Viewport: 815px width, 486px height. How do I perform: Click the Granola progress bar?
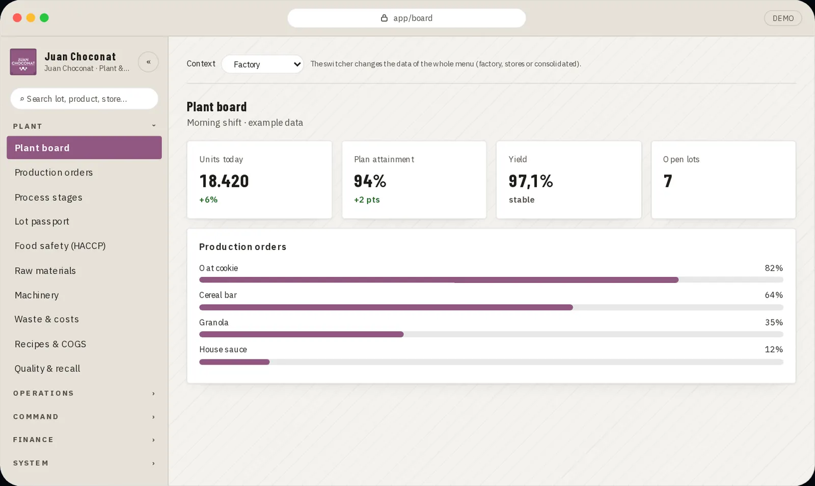[491, 334]
